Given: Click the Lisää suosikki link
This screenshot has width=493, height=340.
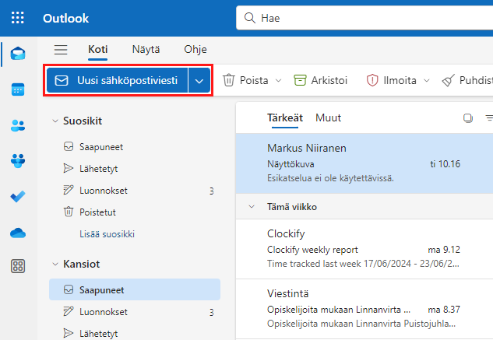Looking at the screenshot, I should [x=107, y=234].
